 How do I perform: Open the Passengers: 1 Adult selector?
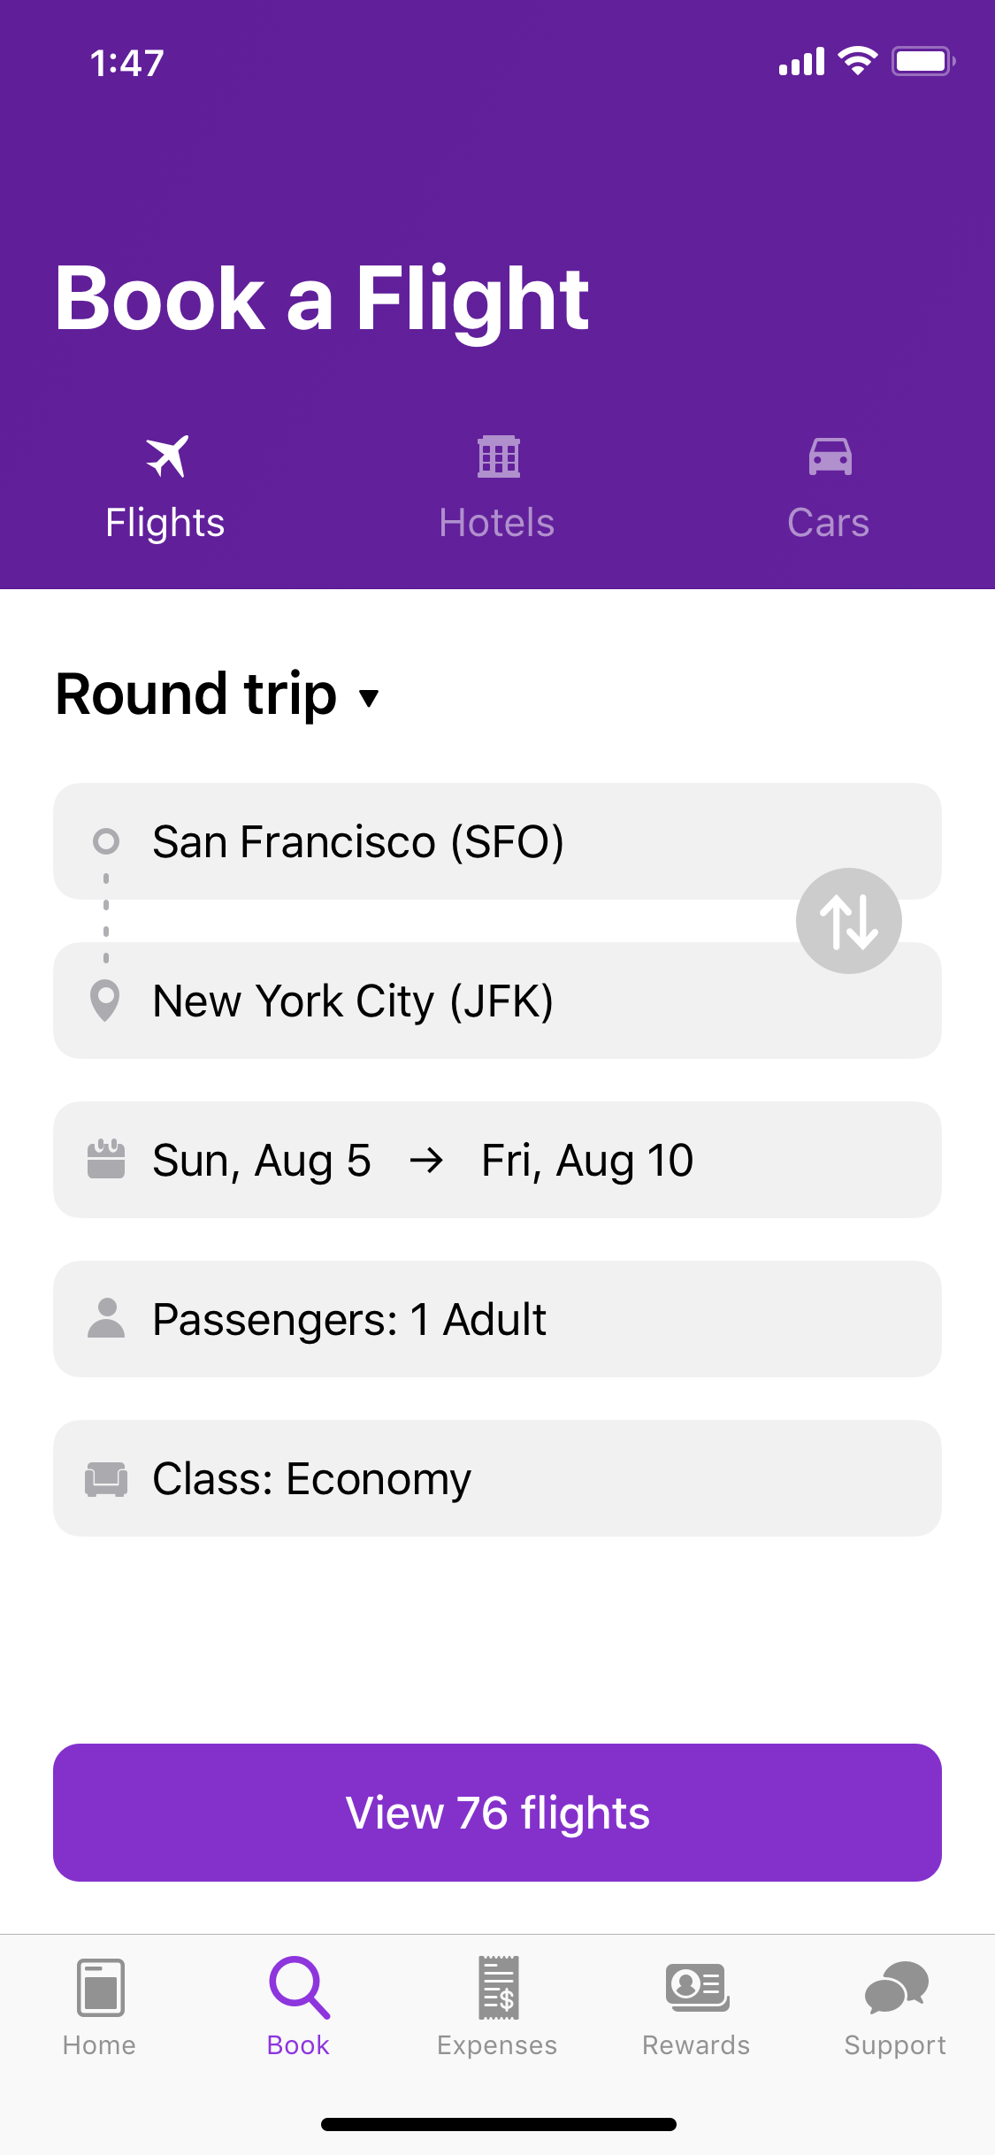497,1319
